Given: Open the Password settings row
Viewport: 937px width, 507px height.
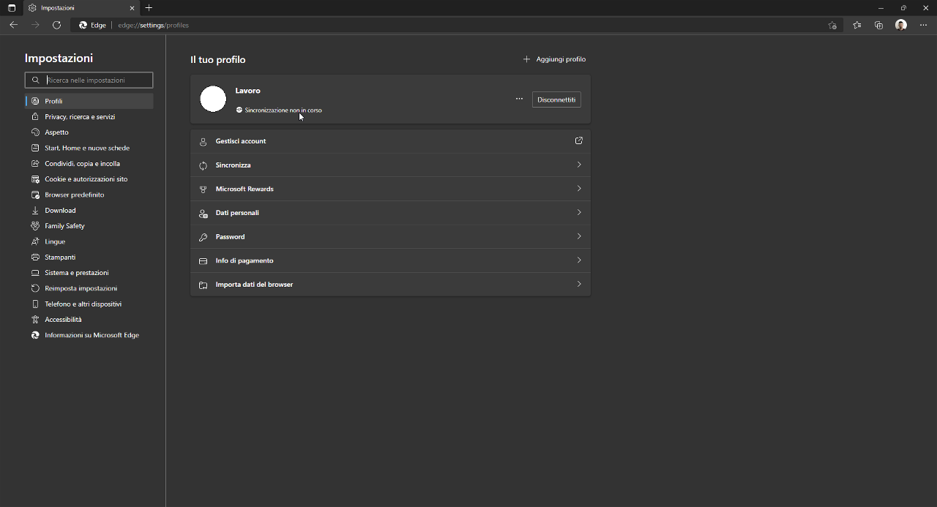Looking at the screenshot, I should pyautogui.click(x=390, y=236).
